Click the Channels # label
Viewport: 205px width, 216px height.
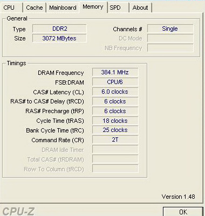(127, 29)
